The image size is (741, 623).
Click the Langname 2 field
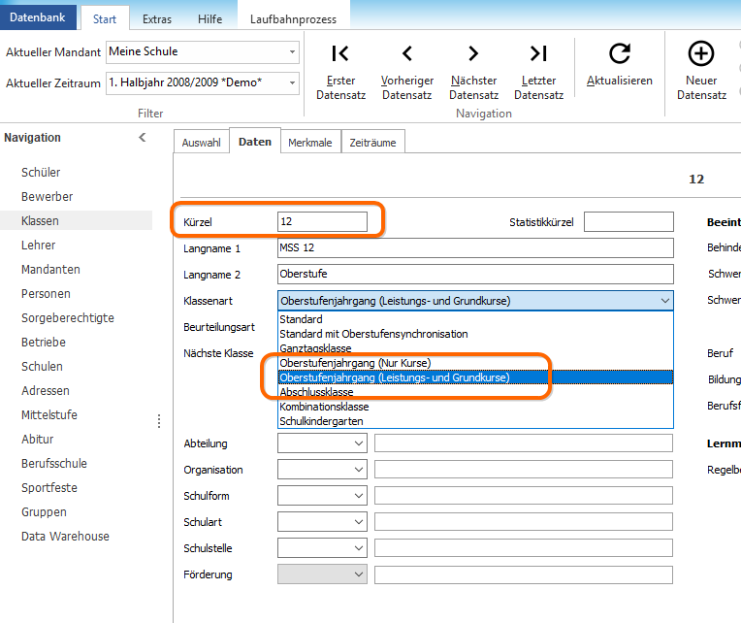(x=475, y=275)
